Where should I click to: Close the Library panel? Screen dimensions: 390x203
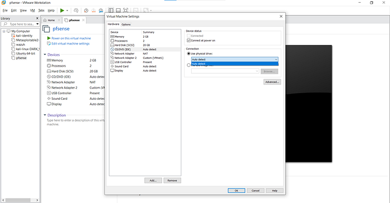tap(37, 18)
